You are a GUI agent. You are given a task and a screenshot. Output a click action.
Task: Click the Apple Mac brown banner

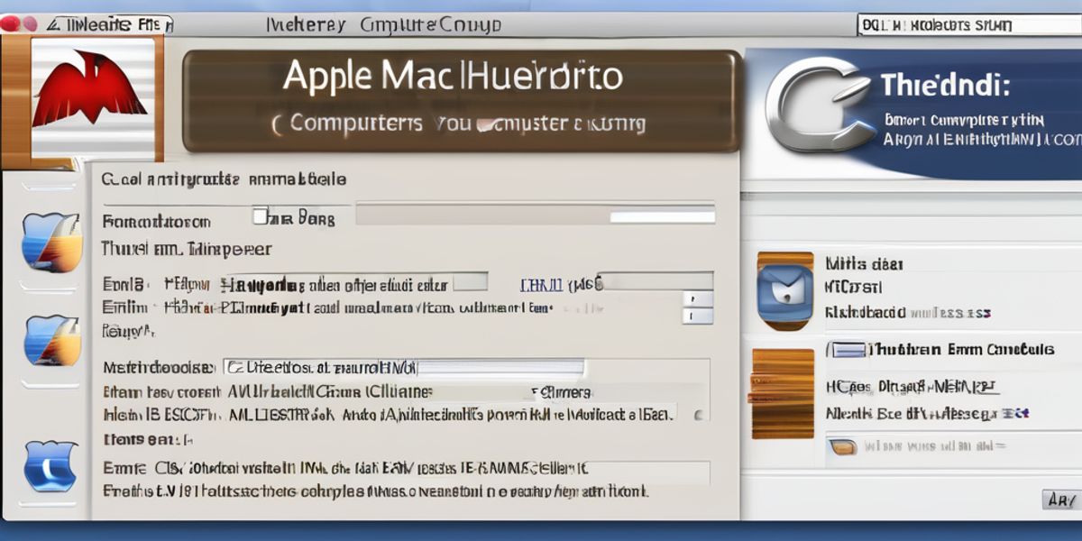click(x=462, y=101)
